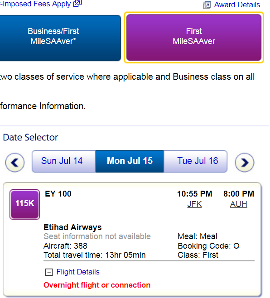Select the Tue Jul 16 date tab

[x=195, y=161]
